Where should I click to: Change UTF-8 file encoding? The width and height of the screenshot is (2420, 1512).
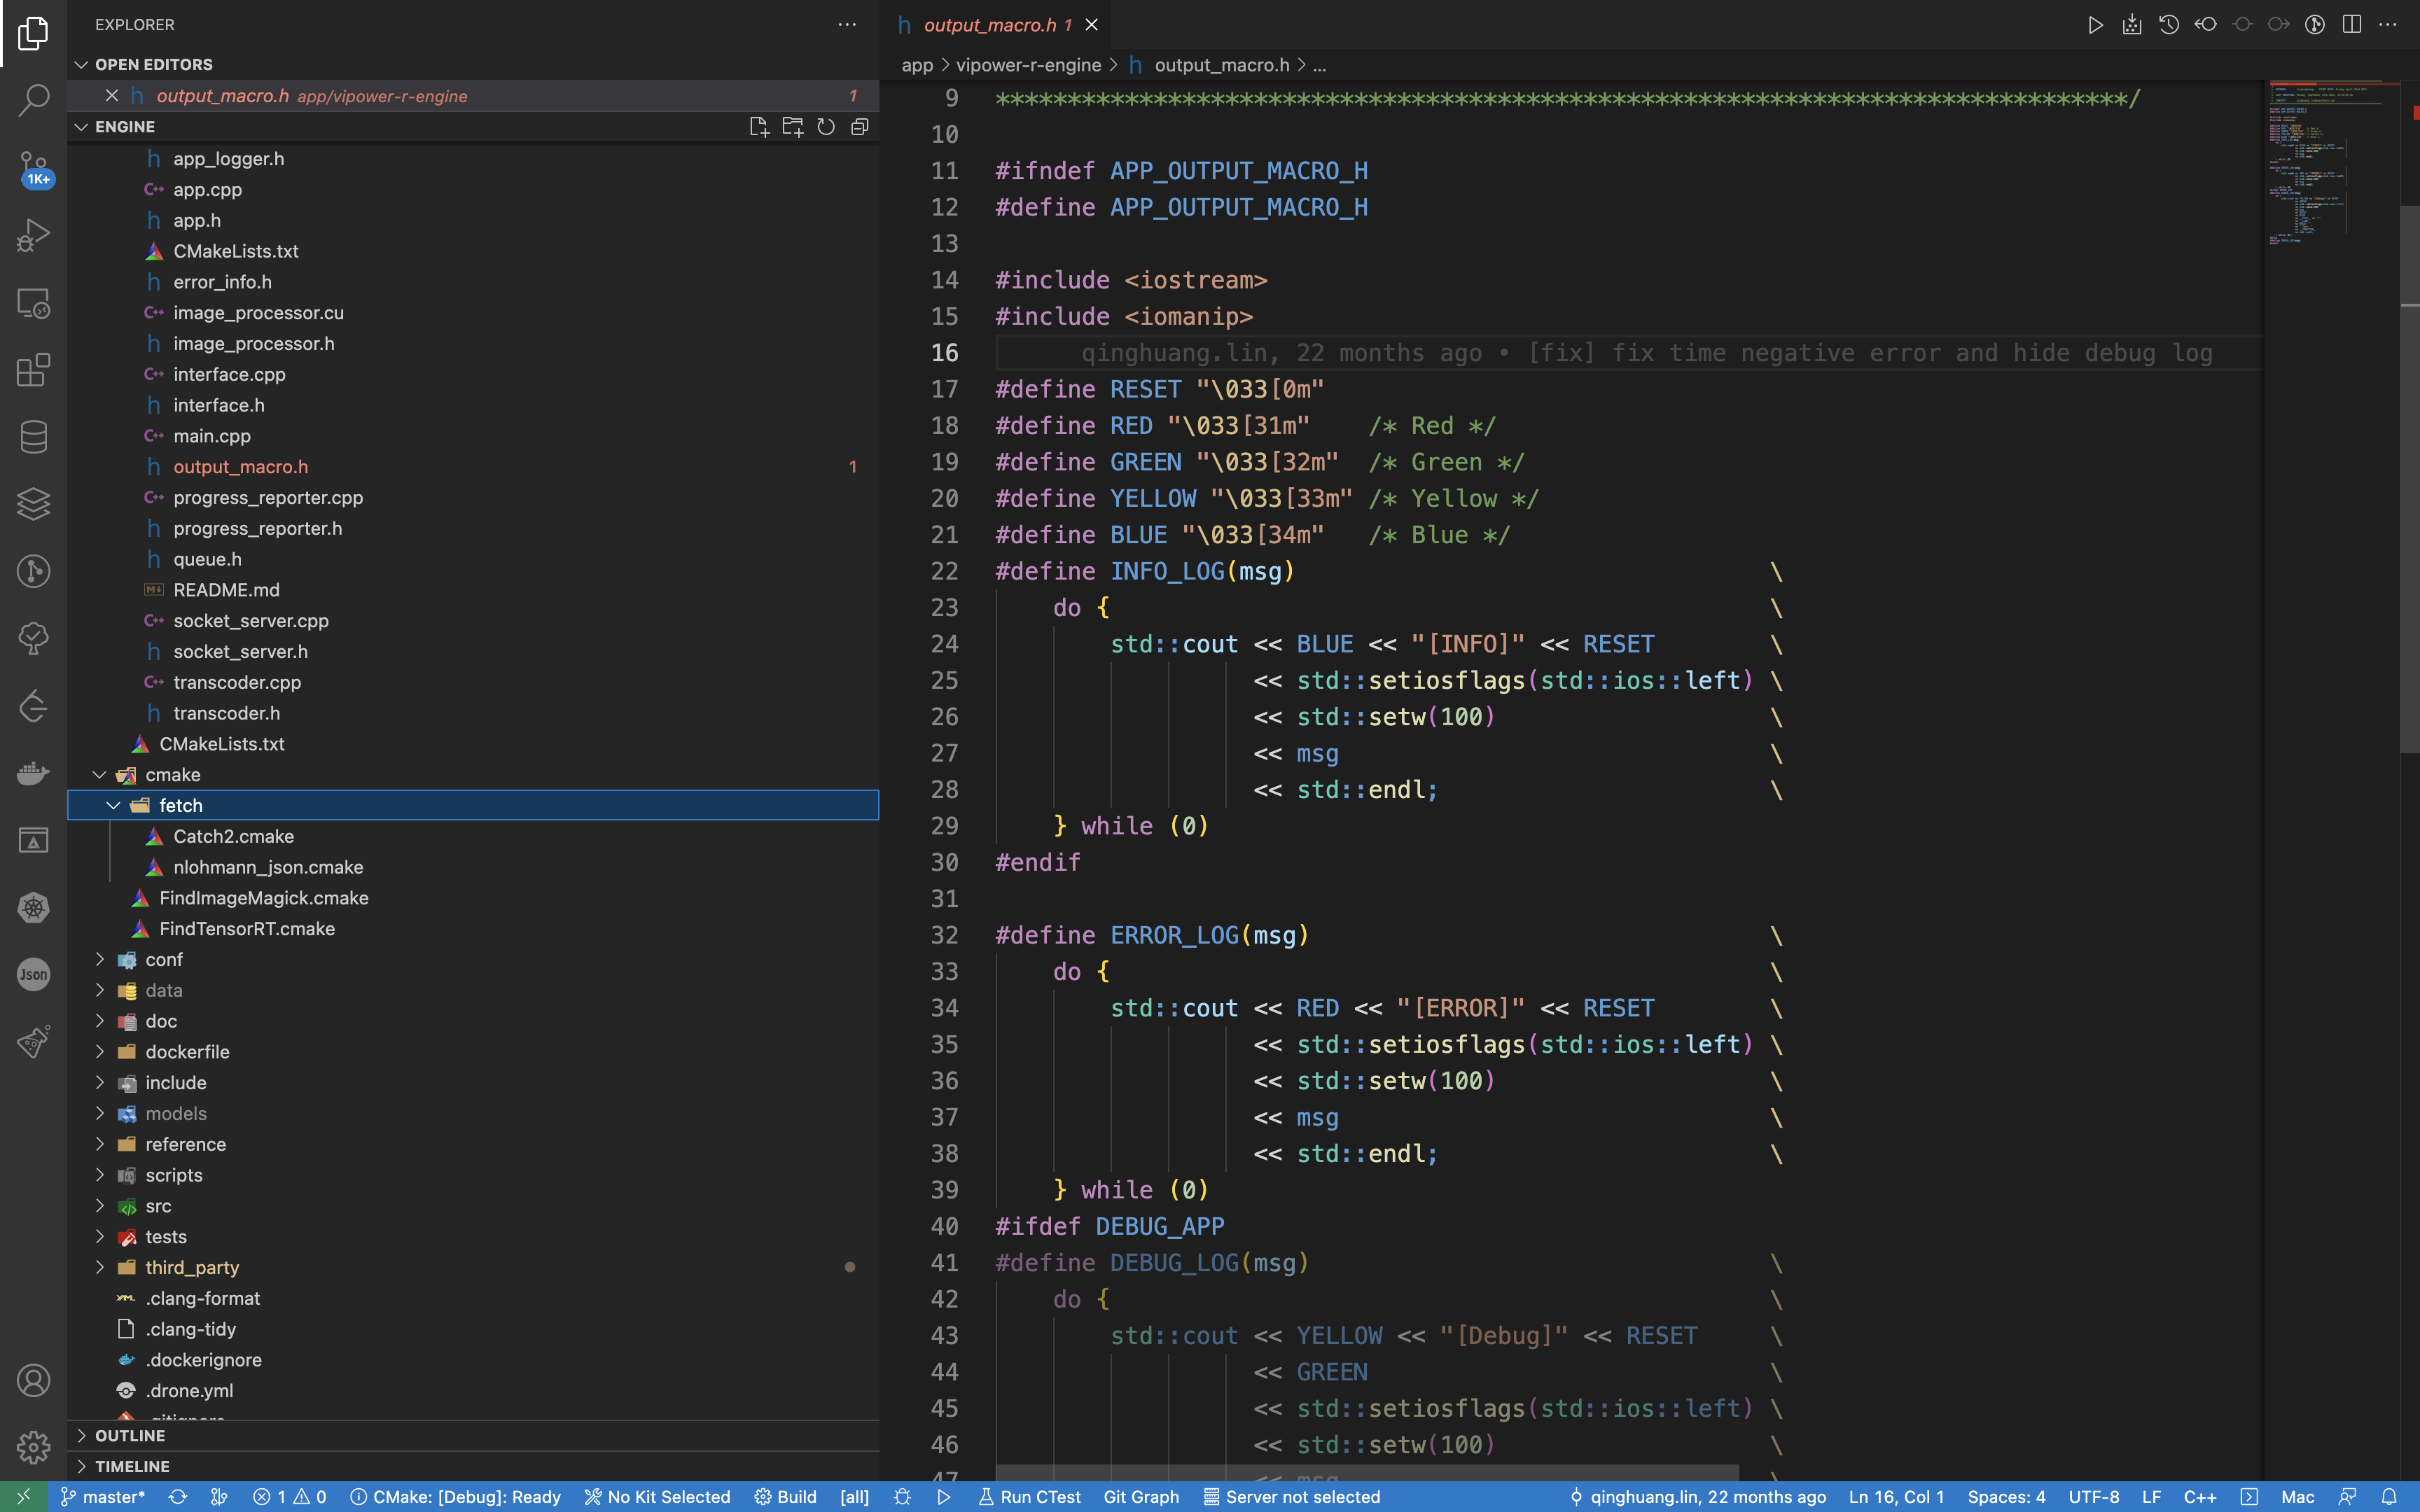[2093, 1497]
